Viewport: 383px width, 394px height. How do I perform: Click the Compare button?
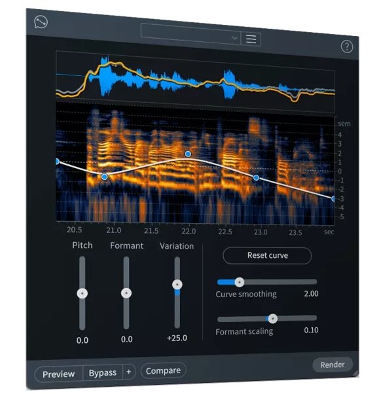coord(163,370)
